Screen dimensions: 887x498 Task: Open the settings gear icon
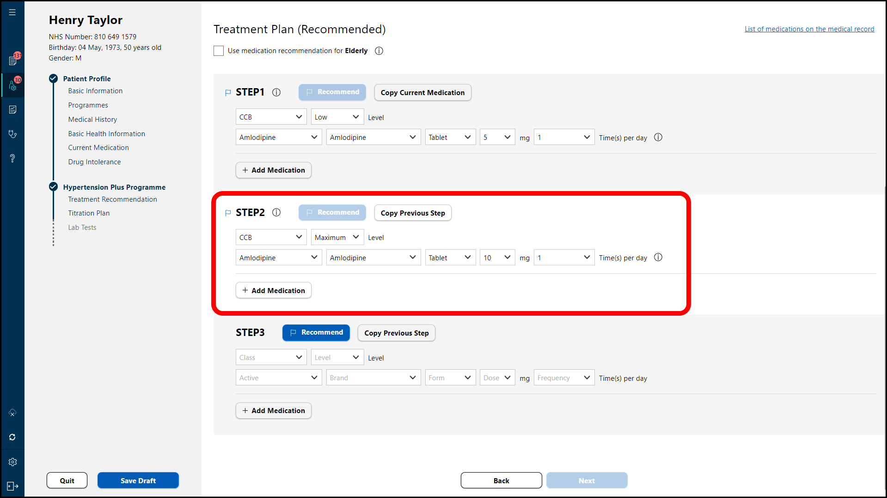[12, 462]
